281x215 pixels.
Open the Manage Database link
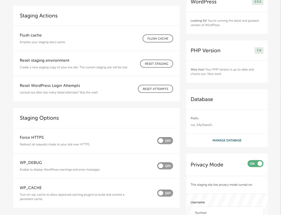click(x=227, y=141)
